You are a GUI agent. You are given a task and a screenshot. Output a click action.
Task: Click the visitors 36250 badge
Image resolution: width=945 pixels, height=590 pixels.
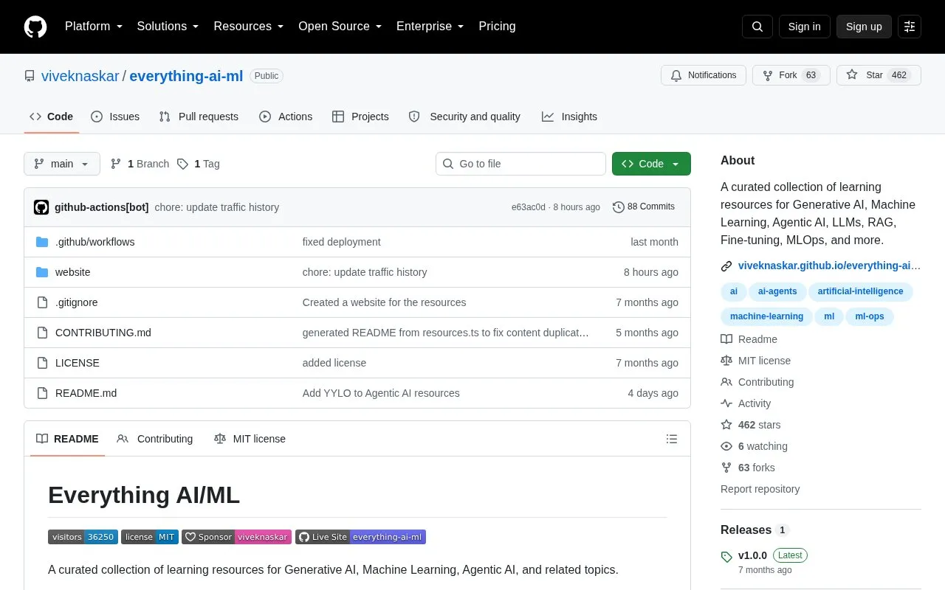[83, 537]
